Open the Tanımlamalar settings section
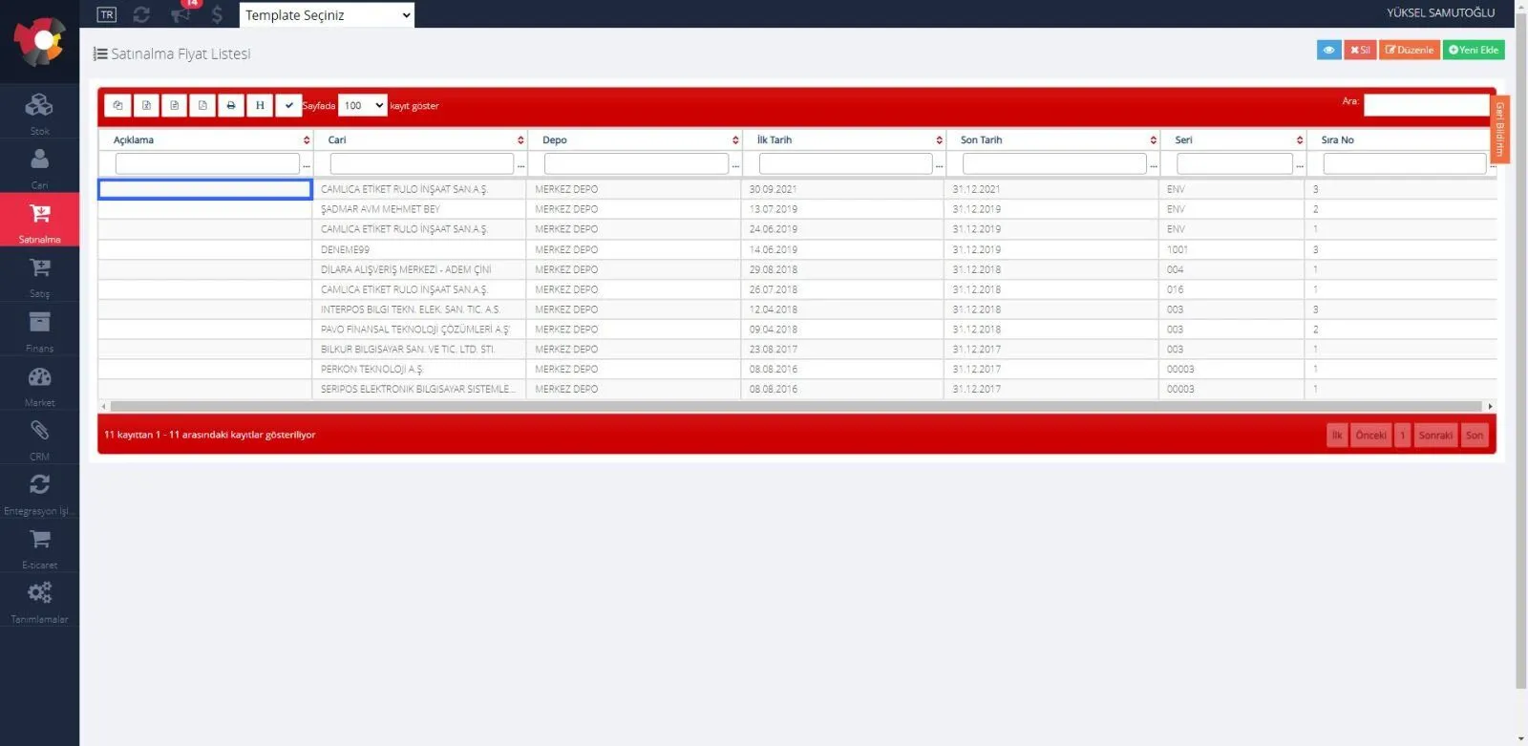 (39, 602)
